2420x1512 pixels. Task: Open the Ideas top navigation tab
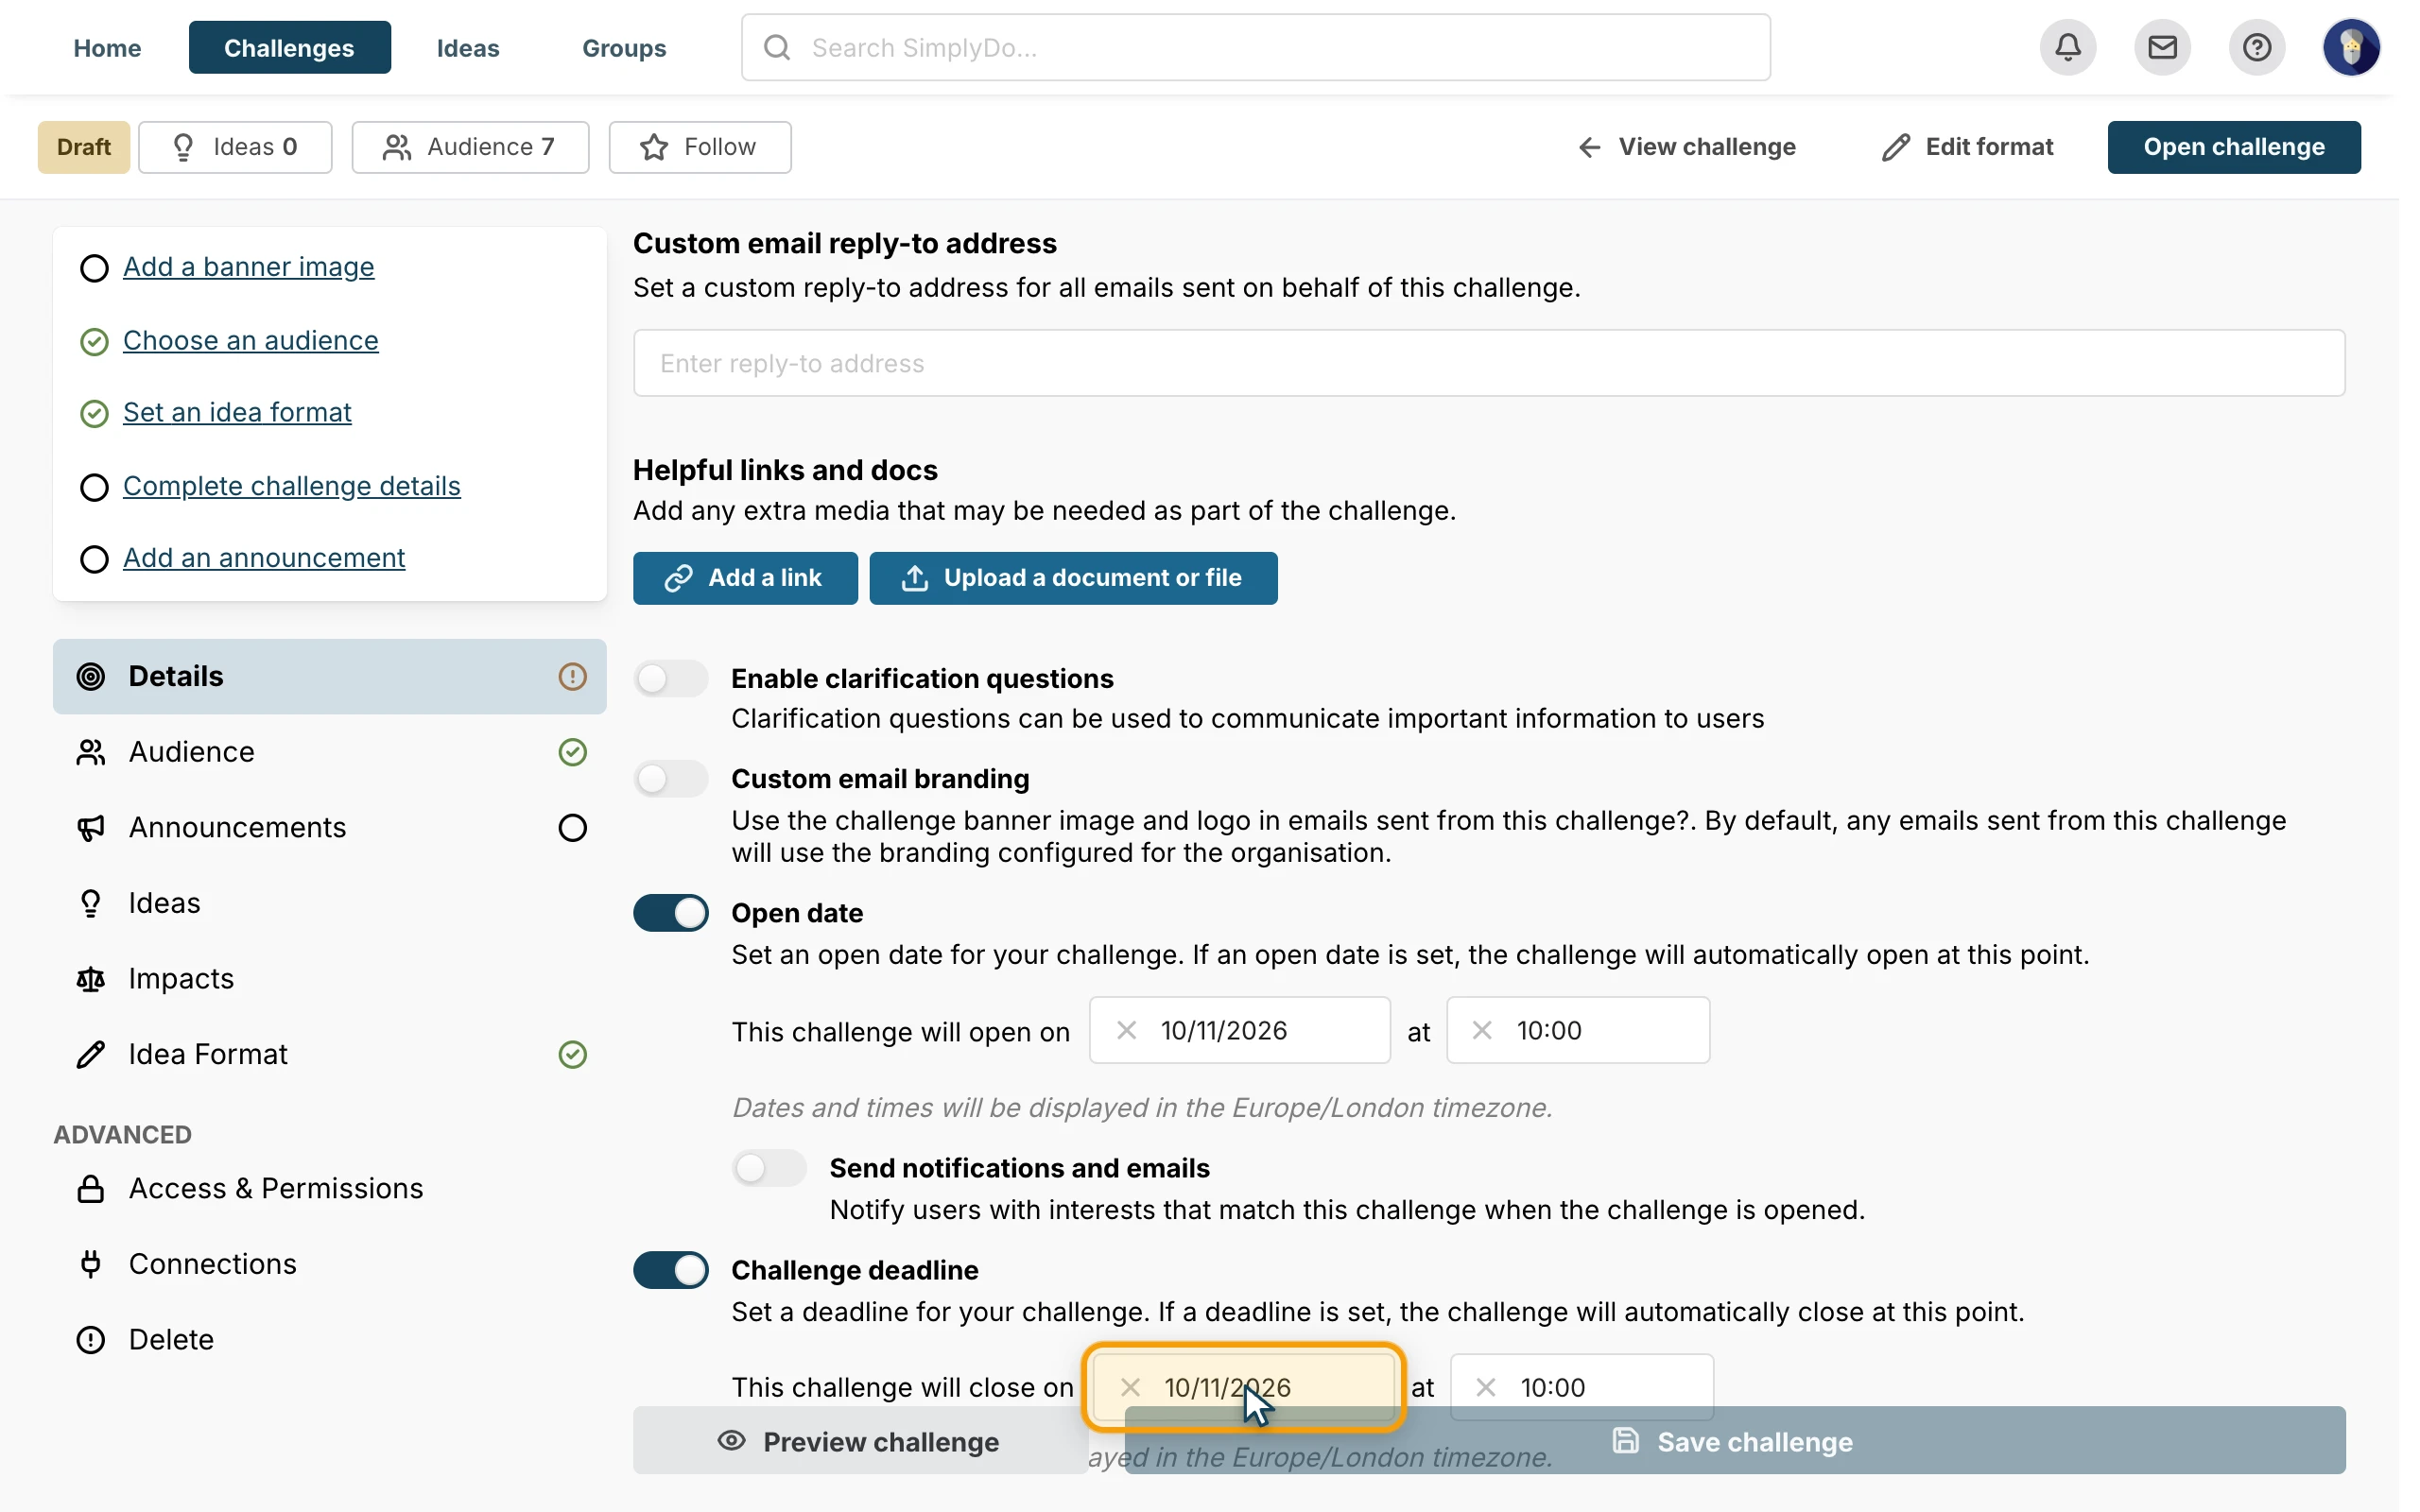(467, 47)
